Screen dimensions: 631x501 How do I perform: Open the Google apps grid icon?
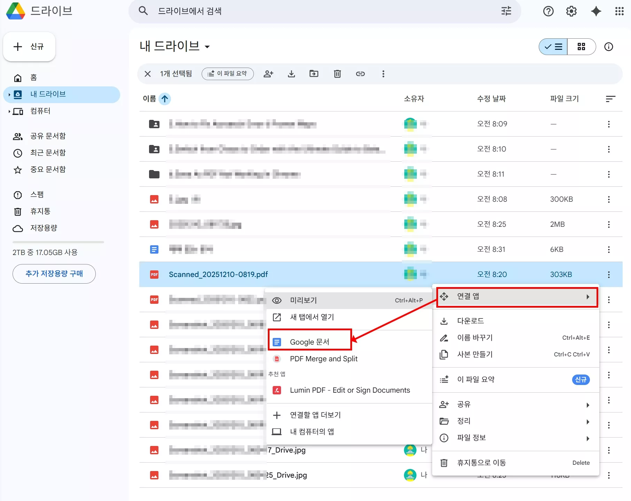(619, 11)
